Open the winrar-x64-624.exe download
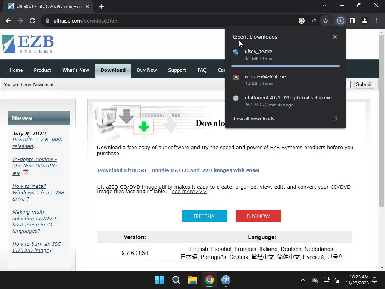The width and height of the screenshot is (385, 289). (x=285, y=80)
